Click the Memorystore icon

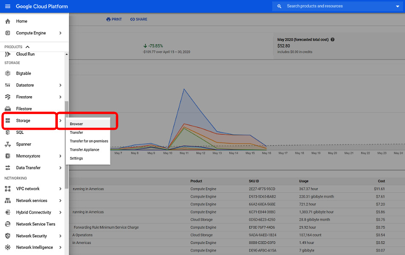8,156
